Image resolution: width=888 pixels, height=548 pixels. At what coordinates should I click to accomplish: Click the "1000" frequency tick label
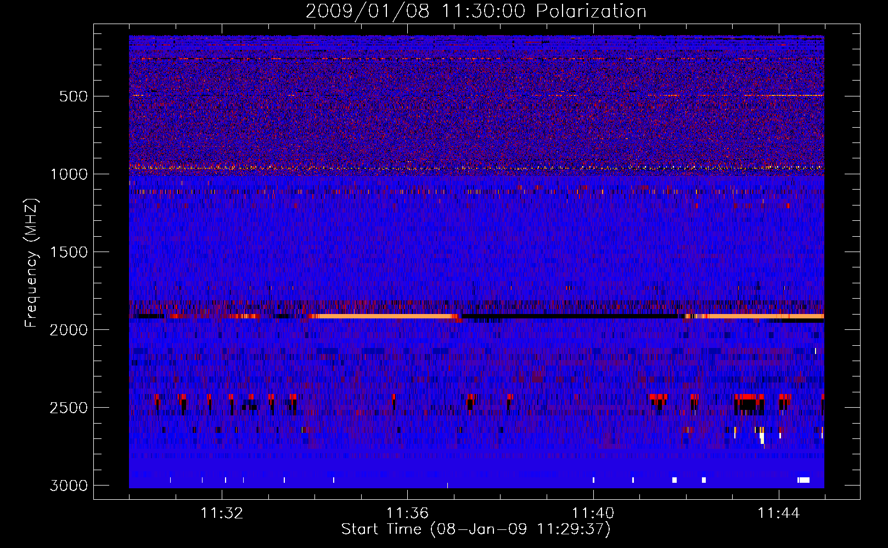click(x=69, y=174)
